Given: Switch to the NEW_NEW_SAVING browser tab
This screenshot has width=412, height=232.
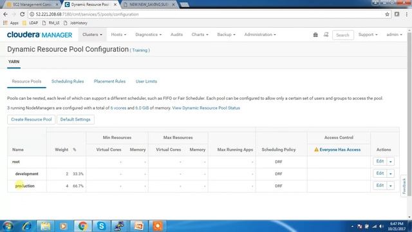Looking at the screenshot, I should [x=149, y=5].
